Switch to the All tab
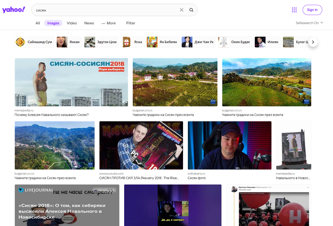The width and height of the screenshot is (333, 226). [x=38, y=23]
